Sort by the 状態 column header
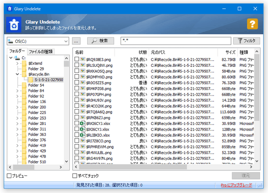This screenshot has height=193, width=268. pos(132,52)
